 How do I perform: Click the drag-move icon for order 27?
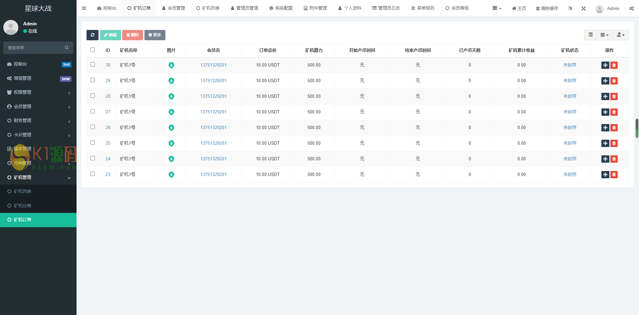coord(605,112)
